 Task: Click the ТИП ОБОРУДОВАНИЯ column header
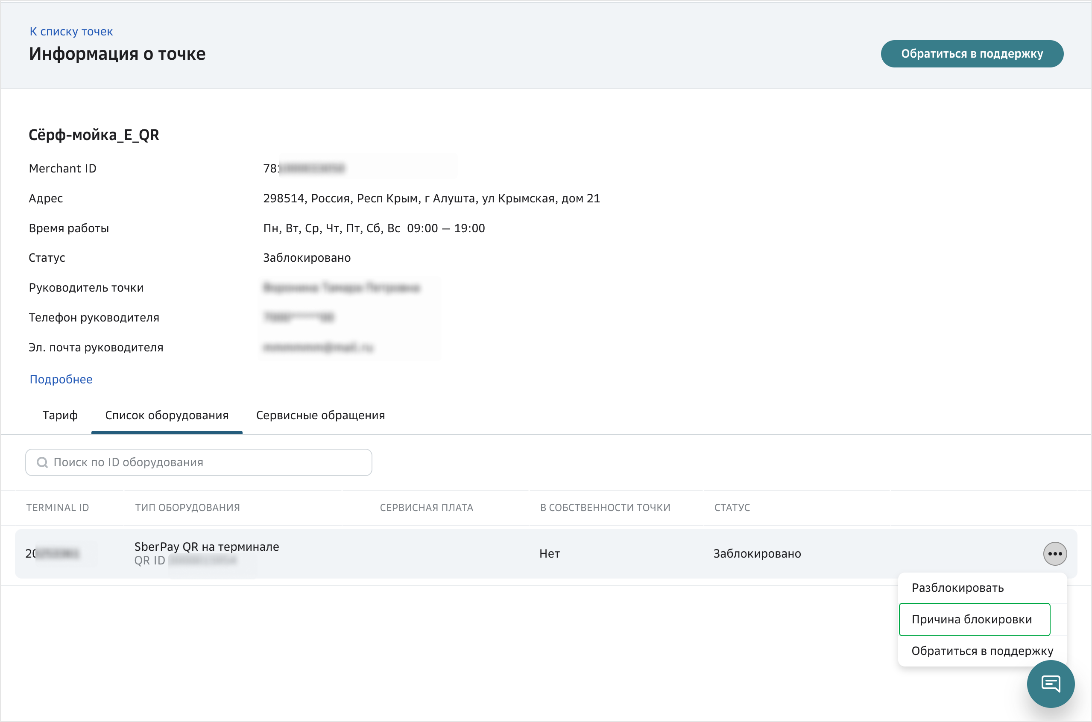click(x=187, y=507)
